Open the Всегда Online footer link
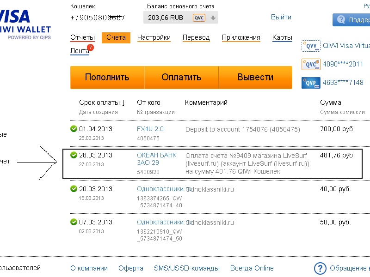Viewport: 370px width, 277px height. pos(252,268)
